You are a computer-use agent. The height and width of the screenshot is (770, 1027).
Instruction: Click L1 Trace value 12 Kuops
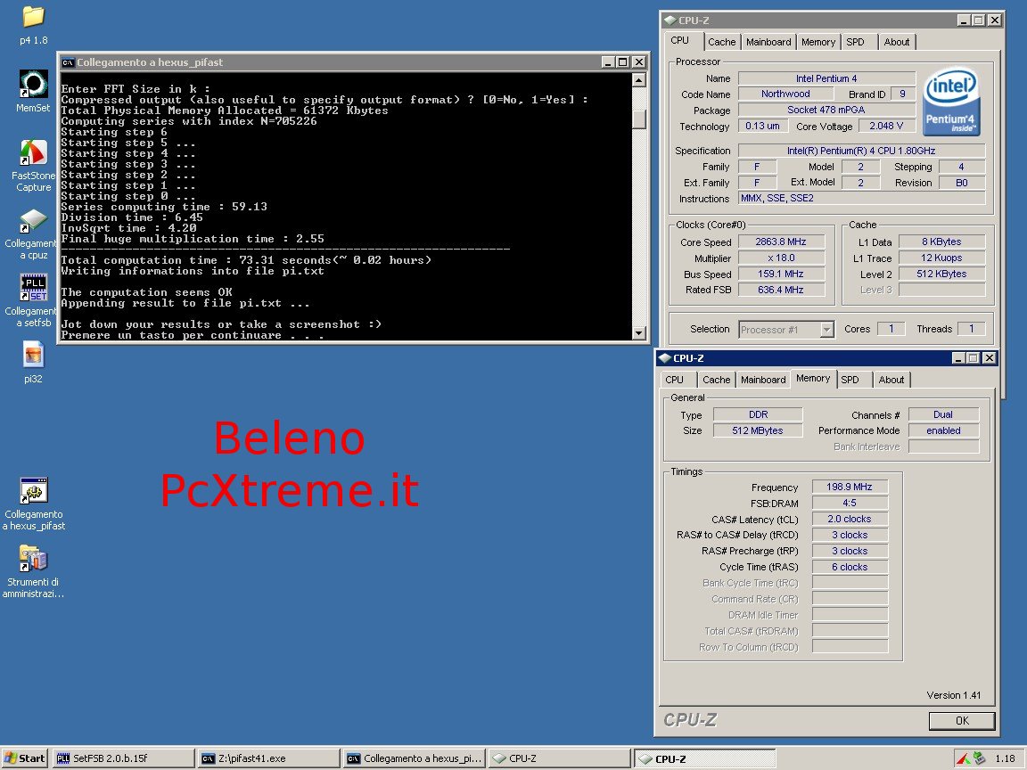click(x=941, y=258)
